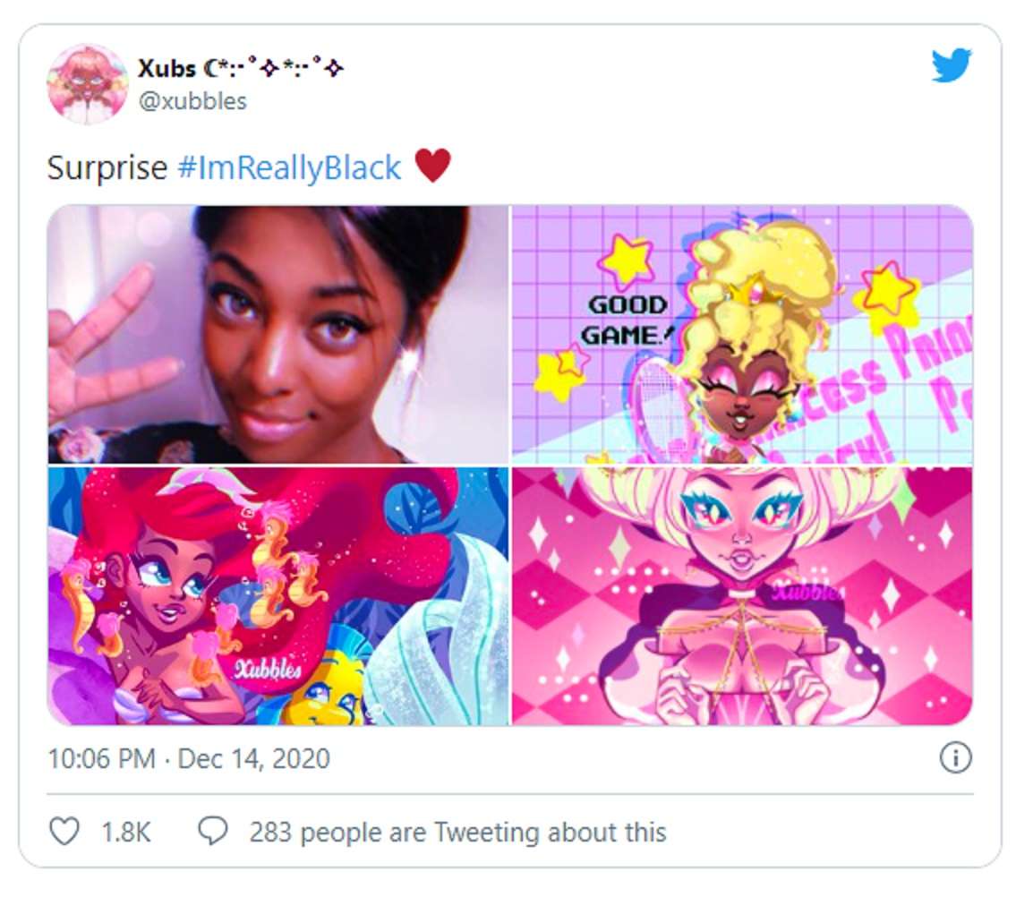Click the Twitter bird logo
Screen dimensions: 1033x897
point(952,64)
